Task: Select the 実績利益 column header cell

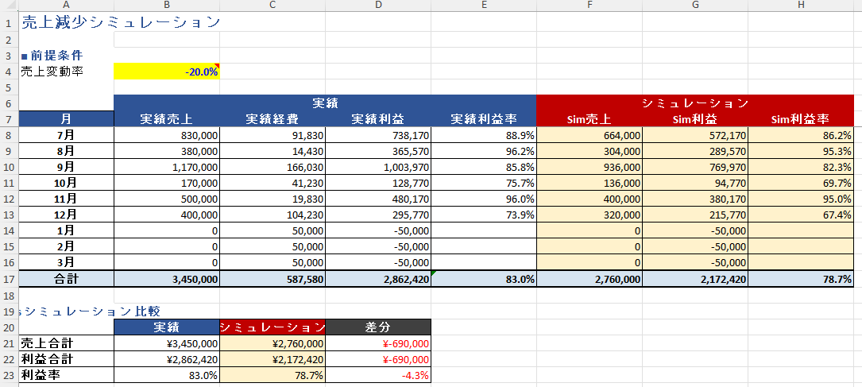Action: point(377,118)
